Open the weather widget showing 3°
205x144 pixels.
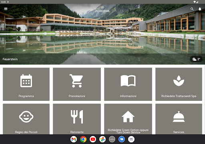196,59
